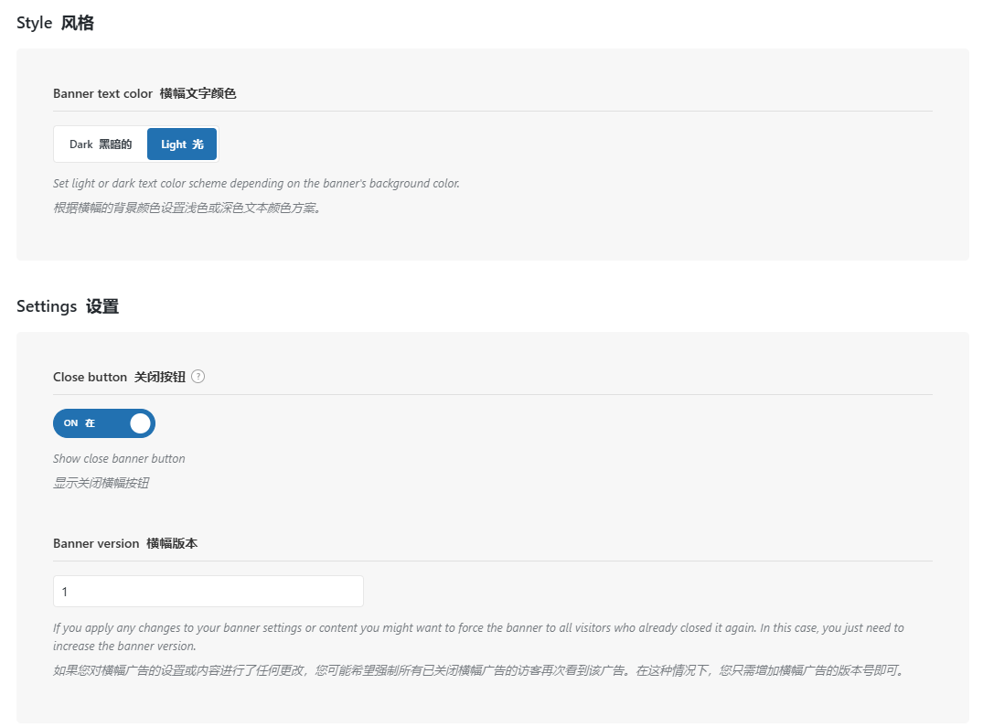Click the 'Set light or dark text color scheme' description
The width and height of the screenshot is (983, 727).
(256, 184)
